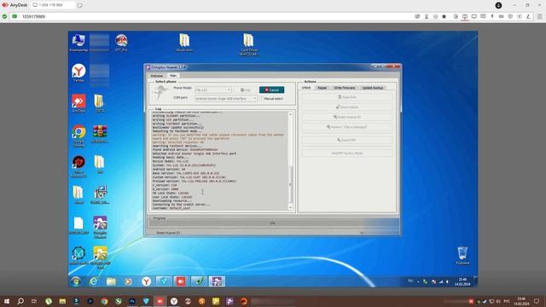The width and height of the screenshot is (546, 307).
Task: Click AnyDesk display settings monitor icon
Action: (x=474, y=16)
